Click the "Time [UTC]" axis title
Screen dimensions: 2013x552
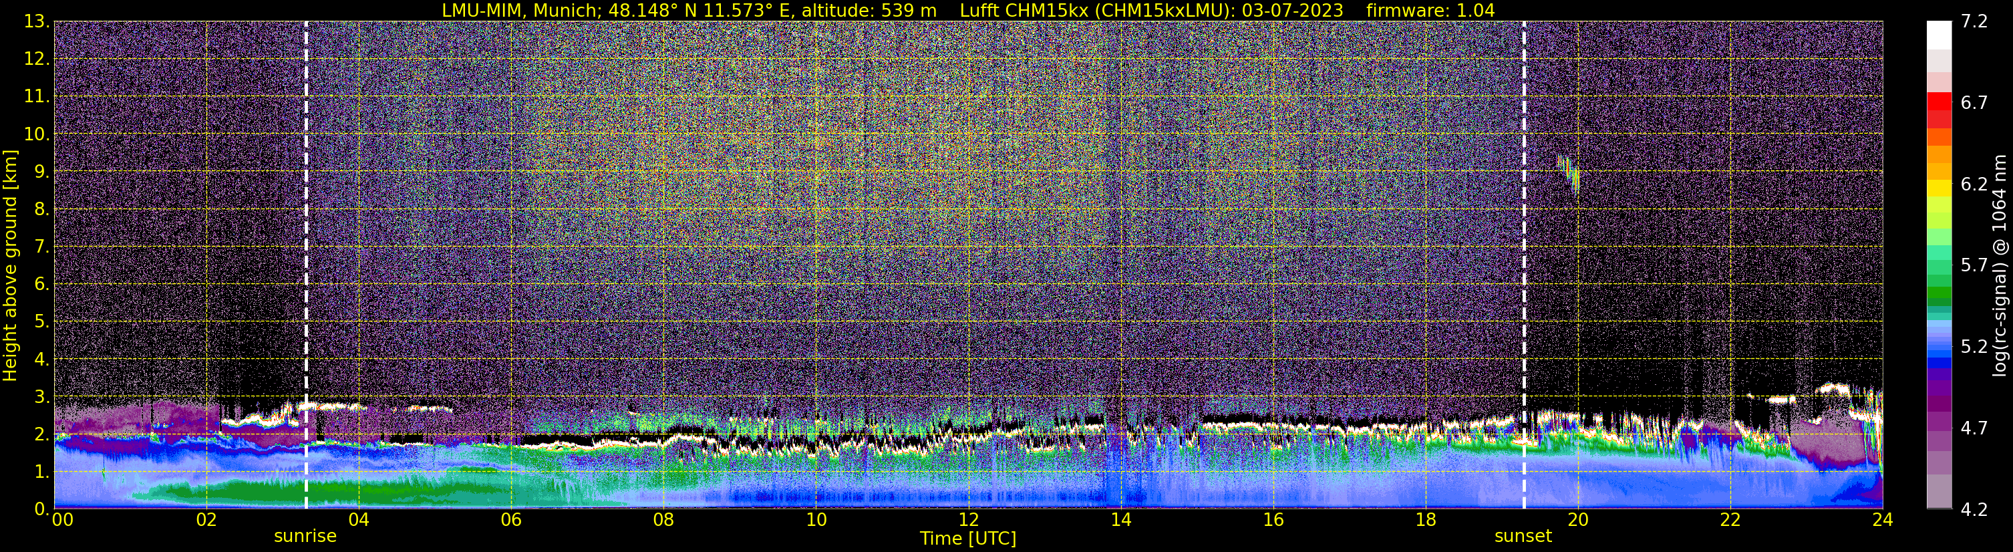click(x=968, y=539)
